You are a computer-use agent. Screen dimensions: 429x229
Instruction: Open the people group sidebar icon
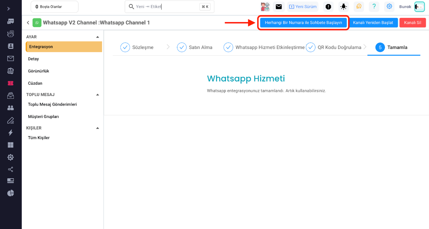pyautogui.click(x=10, y=108)
